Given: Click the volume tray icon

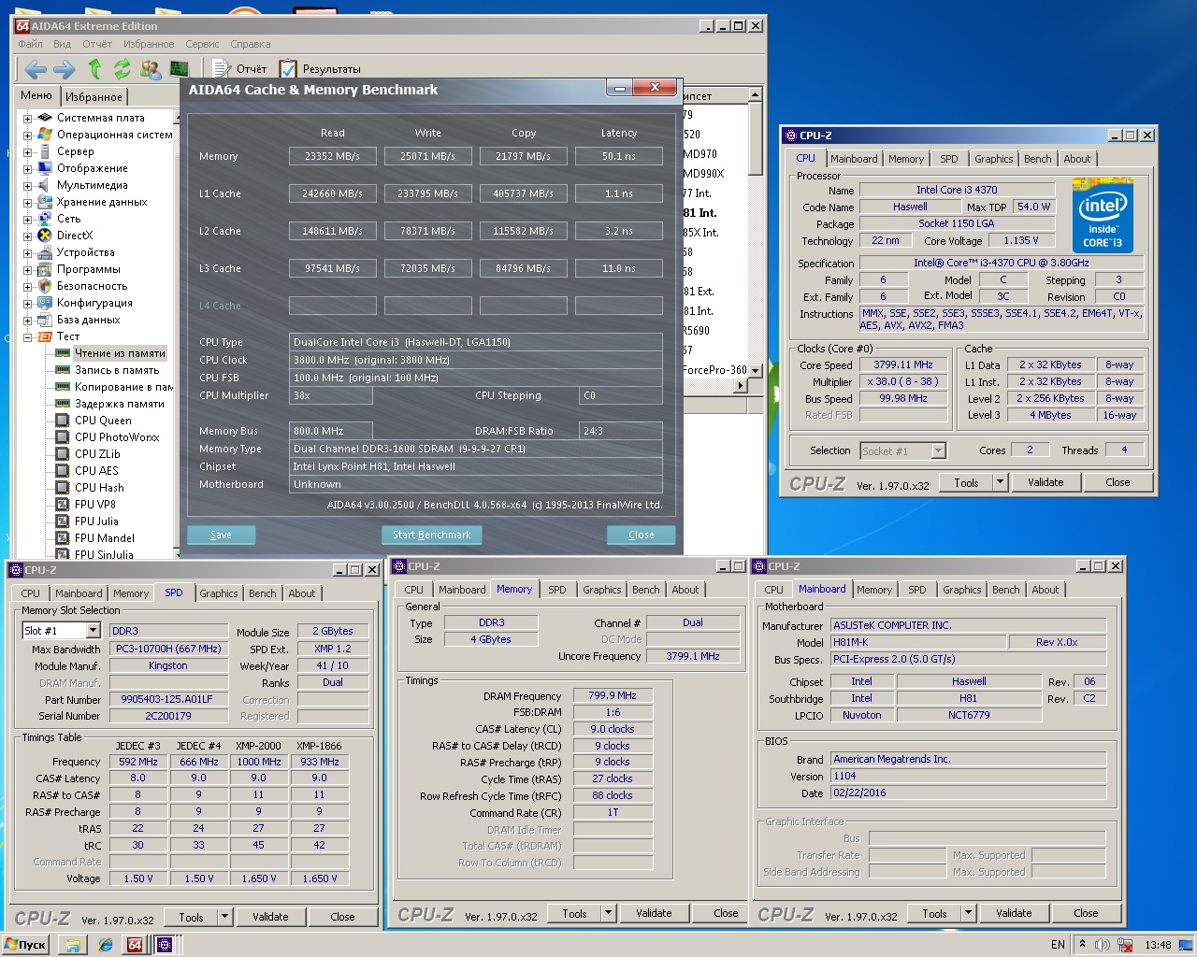Looking at the screenshot, I should click(x=1103, y=945).
